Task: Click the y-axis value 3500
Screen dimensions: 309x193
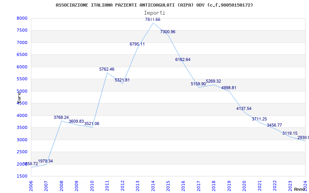Action: coord(22,128)
